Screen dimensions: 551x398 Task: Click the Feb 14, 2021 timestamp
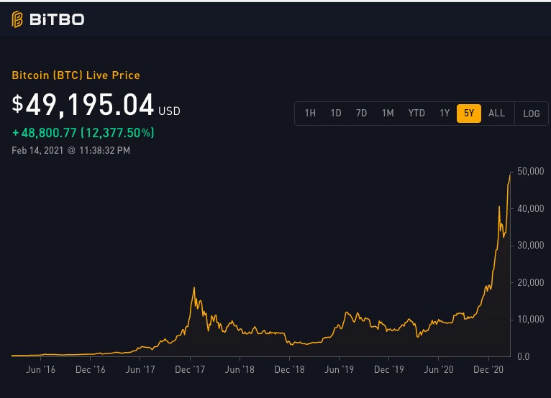(71, 151)
